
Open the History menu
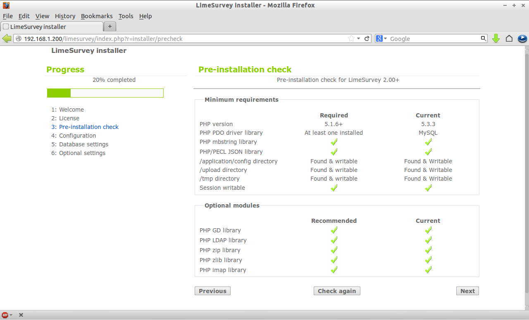[x=65, y=16]
